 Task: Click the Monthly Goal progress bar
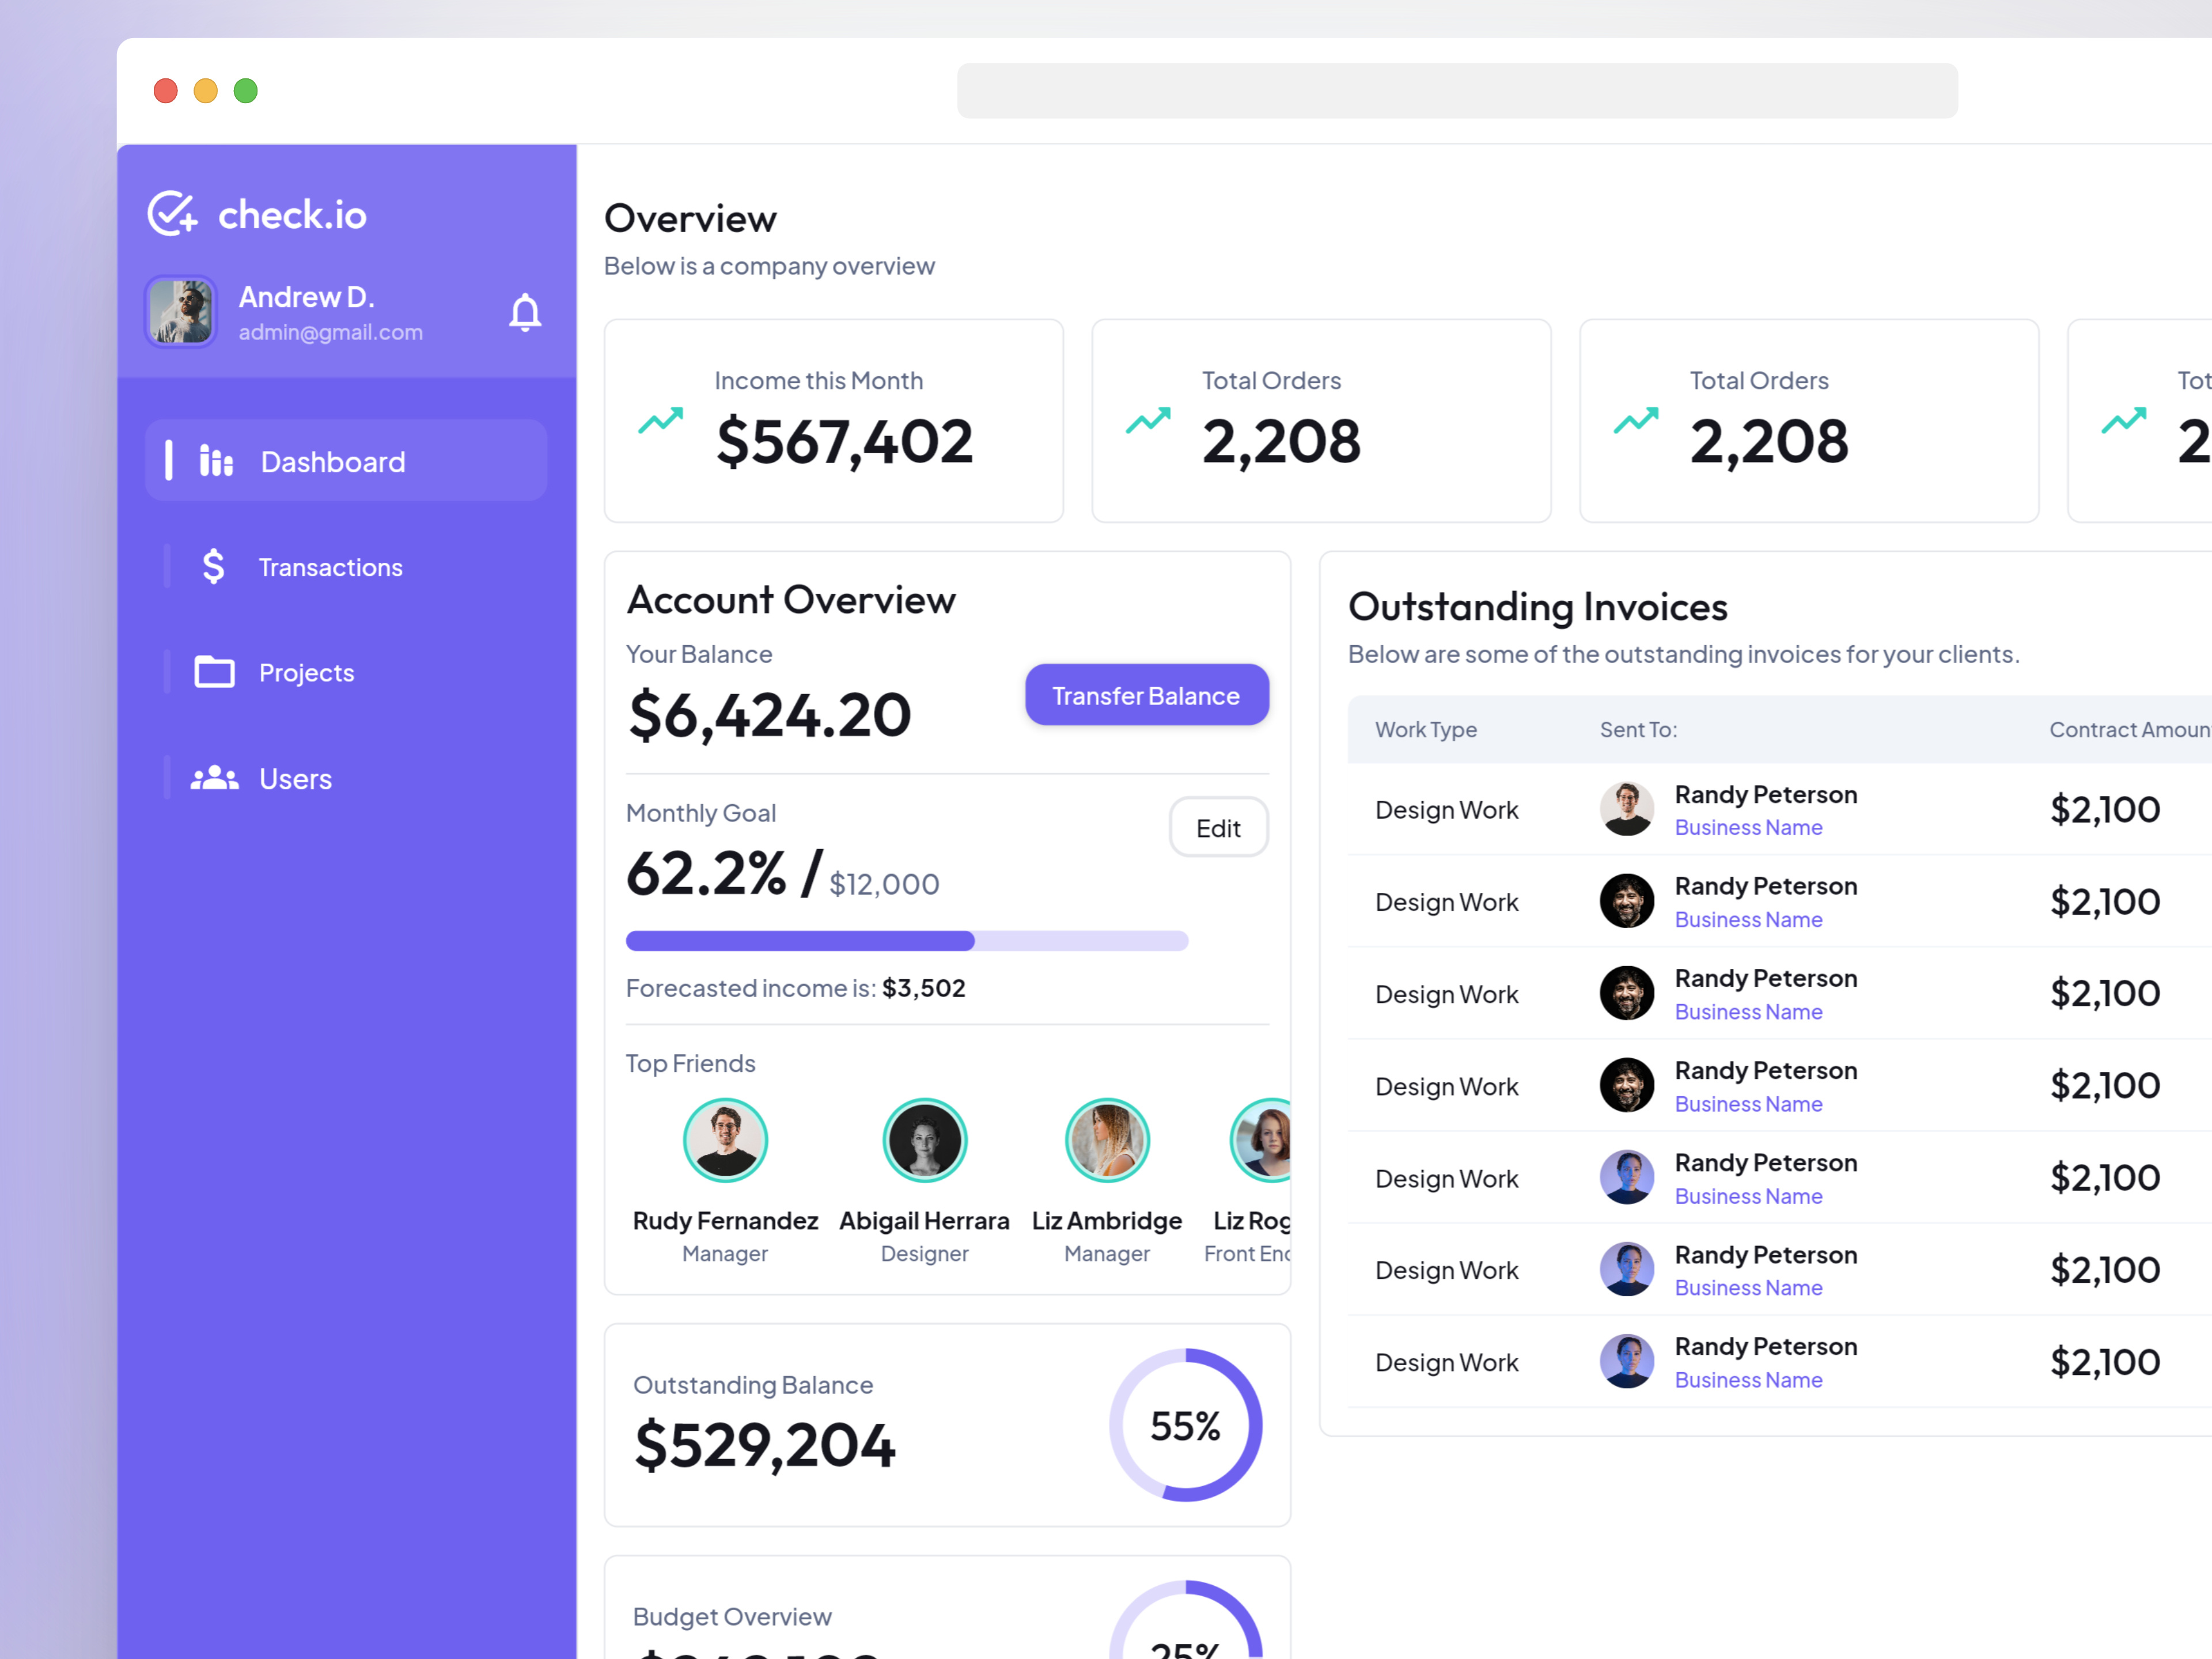[x=907, y=940]
